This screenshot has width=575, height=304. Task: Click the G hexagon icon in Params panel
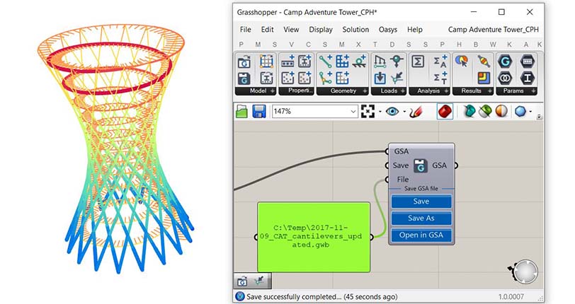pos(505,62)
